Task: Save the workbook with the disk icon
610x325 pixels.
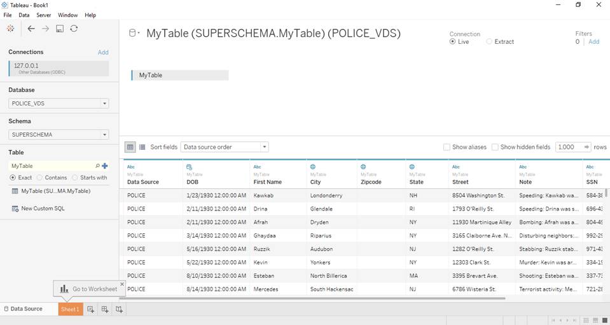Action: [x=60, y=29]
